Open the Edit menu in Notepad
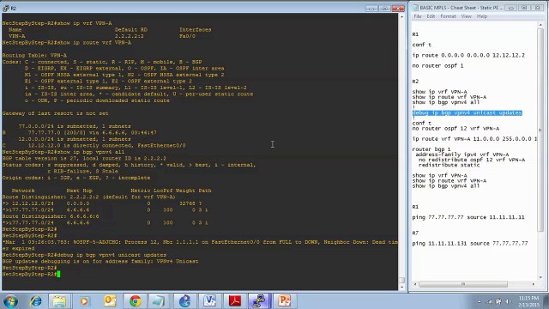The height and width of the screenshot is (309, 549). pyautogui.click(x=431, y=16)
